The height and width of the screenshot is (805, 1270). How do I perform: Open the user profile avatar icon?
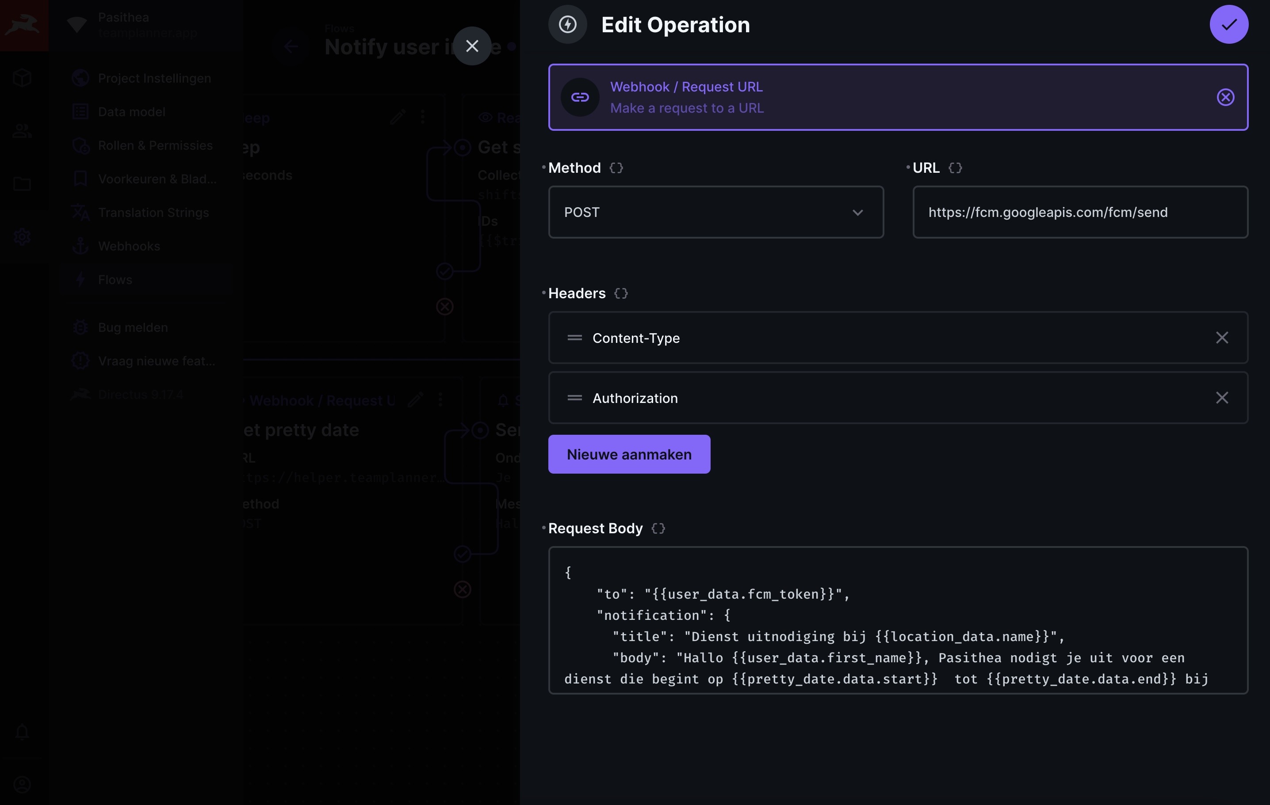click(x=22, y=784)
